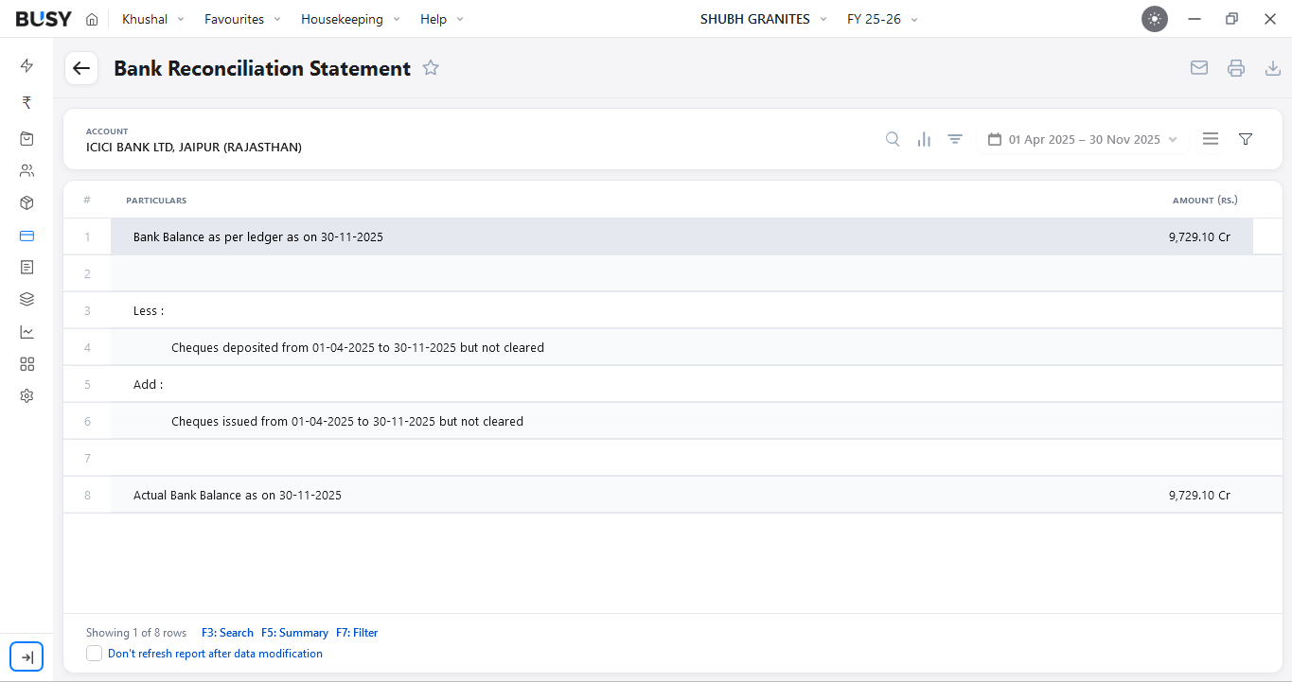Go back using the left arrow button

pos(81,68)
